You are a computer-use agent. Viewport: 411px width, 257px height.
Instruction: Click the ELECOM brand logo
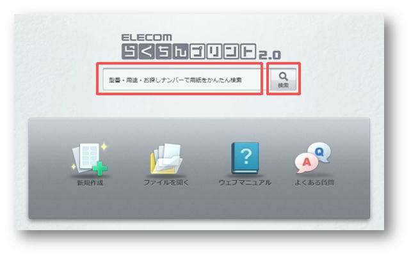pyautogui.click(x=147, y=38)
